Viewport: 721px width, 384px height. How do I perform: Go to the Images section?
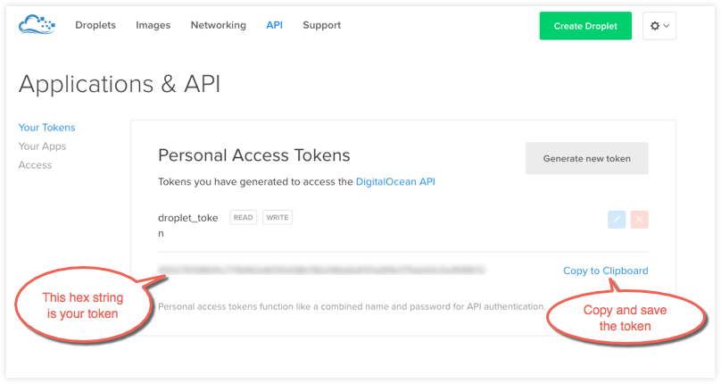tap(153, 25)
